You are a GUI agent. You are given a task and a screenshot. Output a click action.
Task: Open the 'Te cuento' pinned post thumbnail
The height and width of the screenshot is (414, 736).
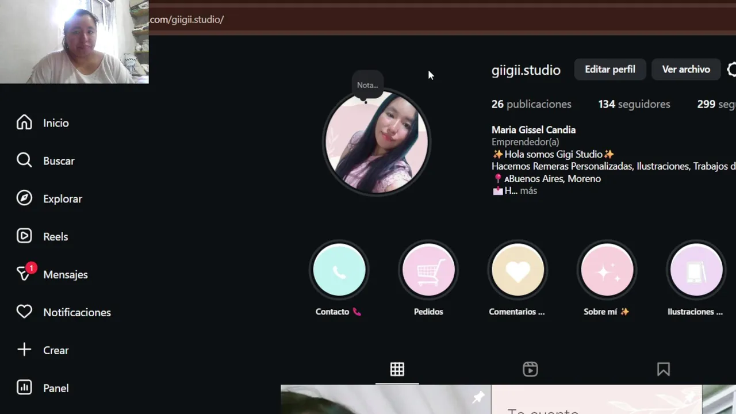pos(597,400)
